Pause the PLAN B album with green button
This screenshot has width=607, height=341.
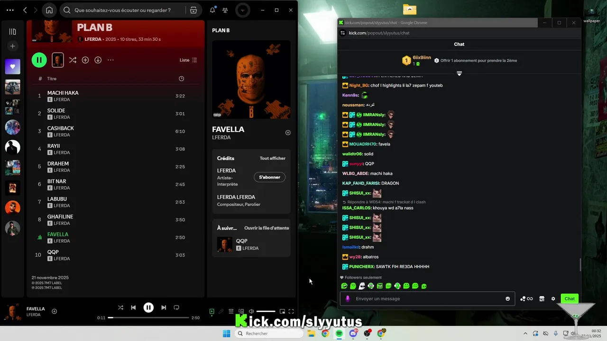click(x=39, y=60)
